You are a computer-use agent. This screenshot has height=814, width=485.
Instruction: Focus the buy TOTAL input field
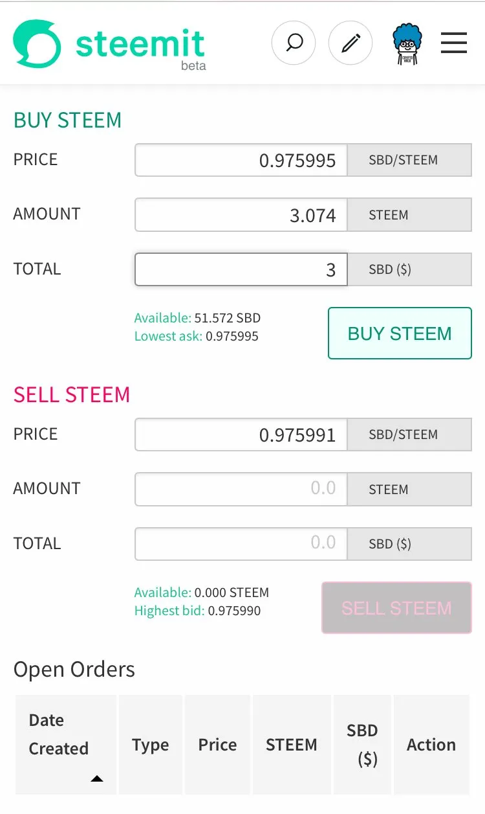241,269
